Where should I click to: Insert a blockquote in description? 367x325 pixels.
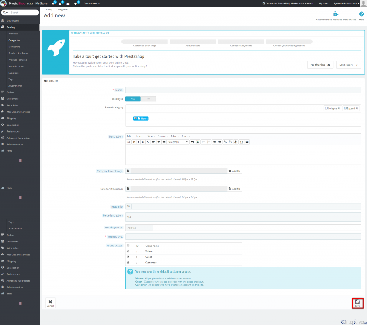[x=192, y=142]
